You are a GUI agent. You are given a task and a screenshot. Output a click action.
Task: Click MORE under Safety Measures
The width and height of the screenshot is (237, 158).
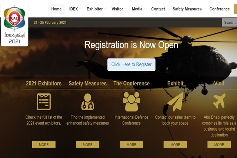pos(88,145)
